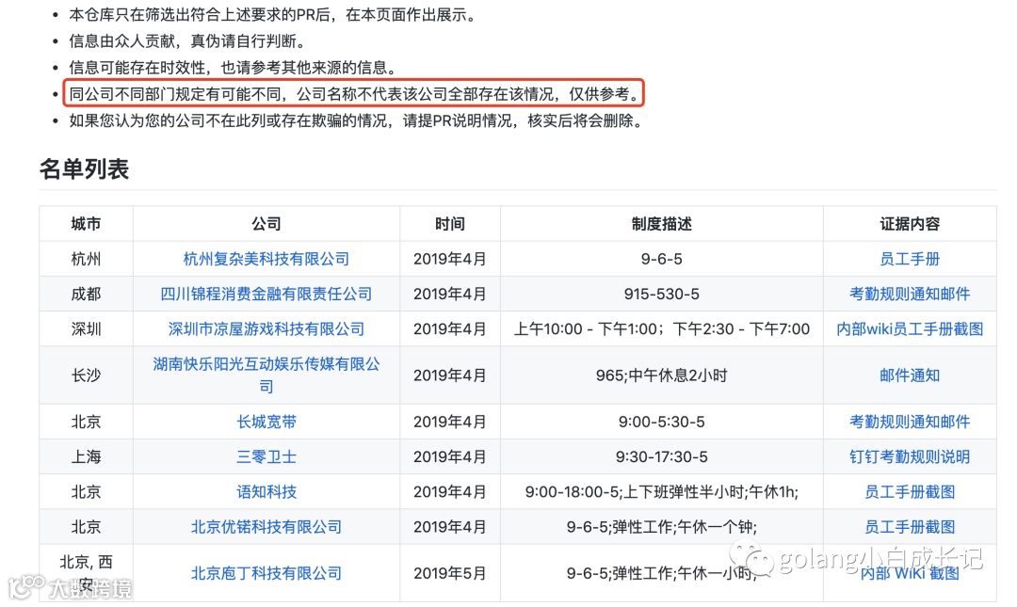
Task: Open 三零卫士 company link
Action: point(266,457)
